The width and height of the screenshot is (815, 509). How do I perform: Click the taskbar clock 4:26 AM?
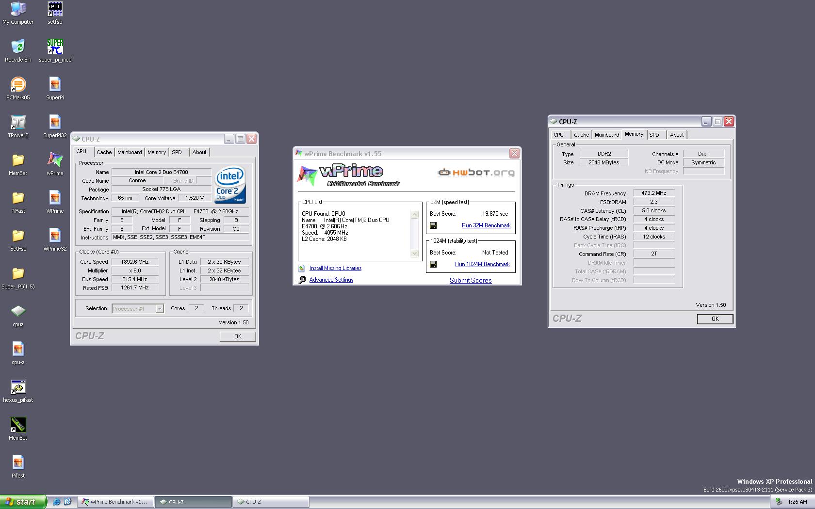(x=797, y=502)
